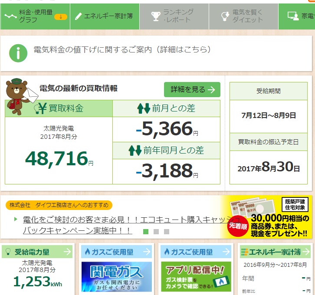The width and height of the screenshot is (315, 295).
Task: Open the arrow on the 受給電力量 header
Action: (x=67, y=252)
